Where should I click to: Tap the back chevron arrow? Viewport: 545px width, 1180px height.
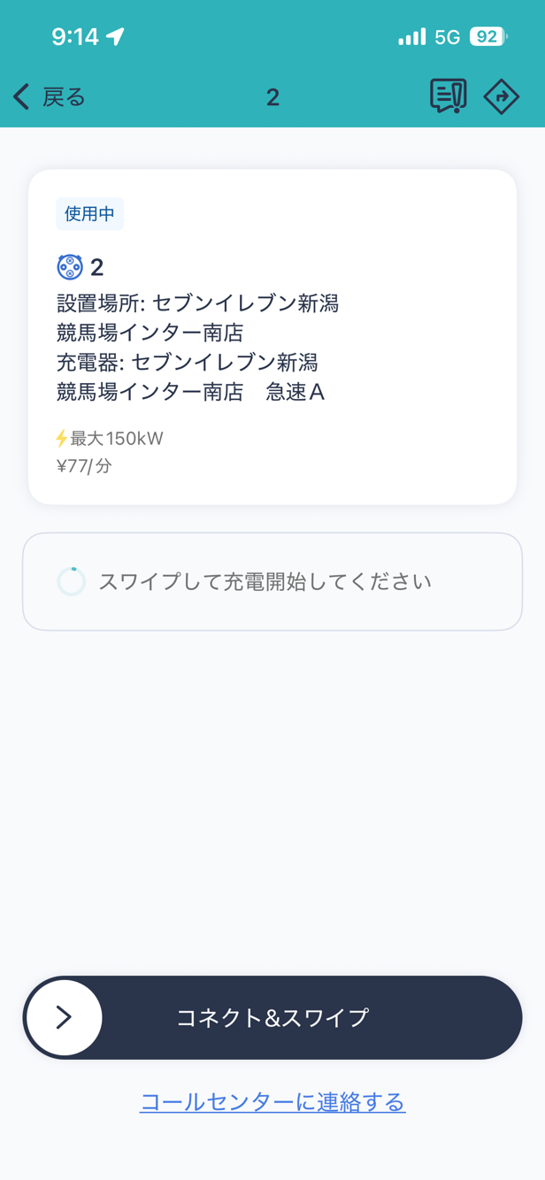22,96
